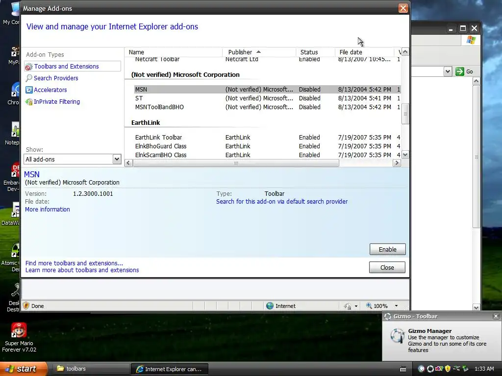Select Toolbars and Extensions add-on type
The image size is (502, 376).
73,66
